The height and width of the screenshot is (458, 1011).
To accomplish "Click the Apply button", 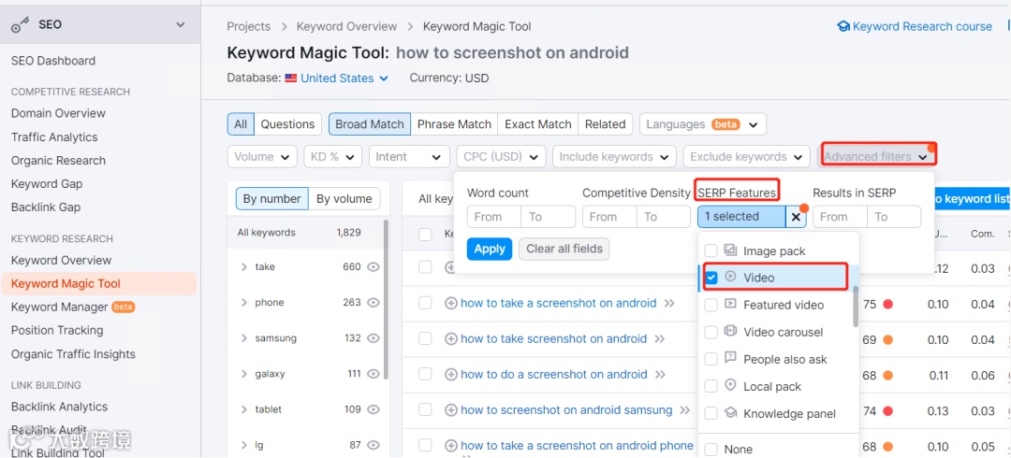I will click(x=490, y=249).
